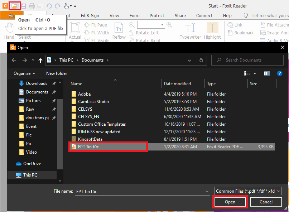
Task: Select the Camtasia Studio folder
Action: point(93,102)
